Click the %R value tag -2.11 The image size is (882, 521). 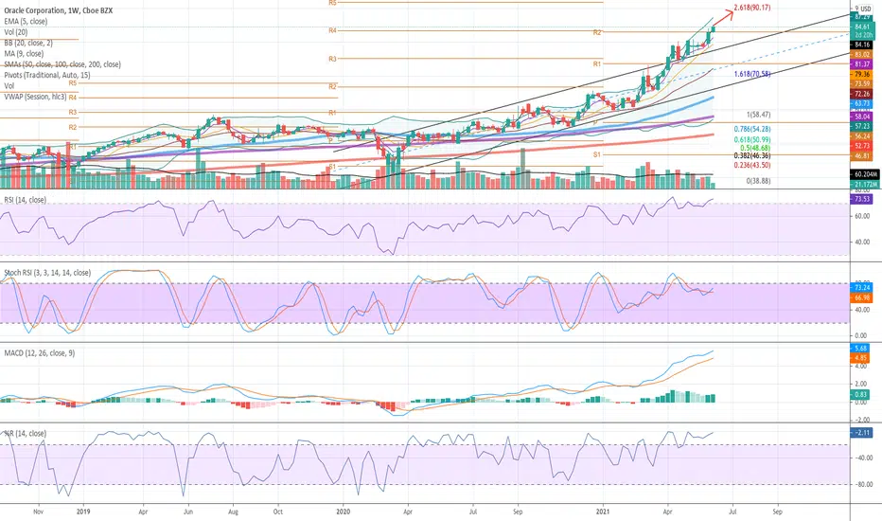click(x=862, y=433)
